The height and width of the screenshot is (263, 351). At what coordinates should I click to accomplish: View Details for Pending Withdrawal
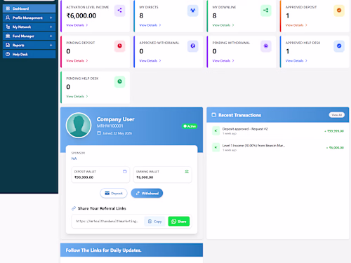(x=223, y=60)
